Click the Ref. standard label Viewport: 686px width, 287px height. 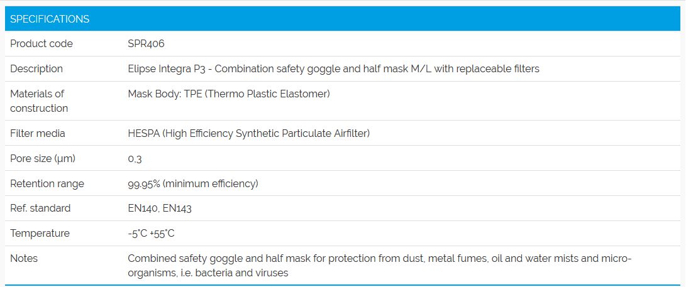click(x=40, y=208)
